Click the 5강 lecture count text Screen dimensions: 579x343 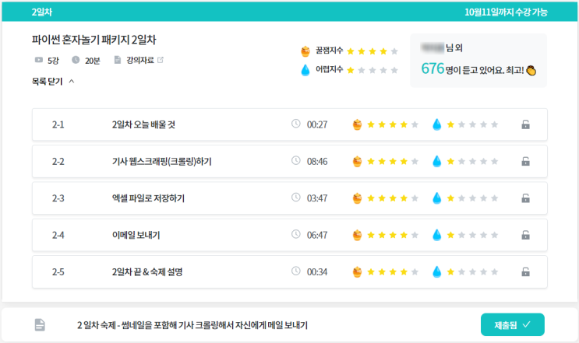point(53,61)
